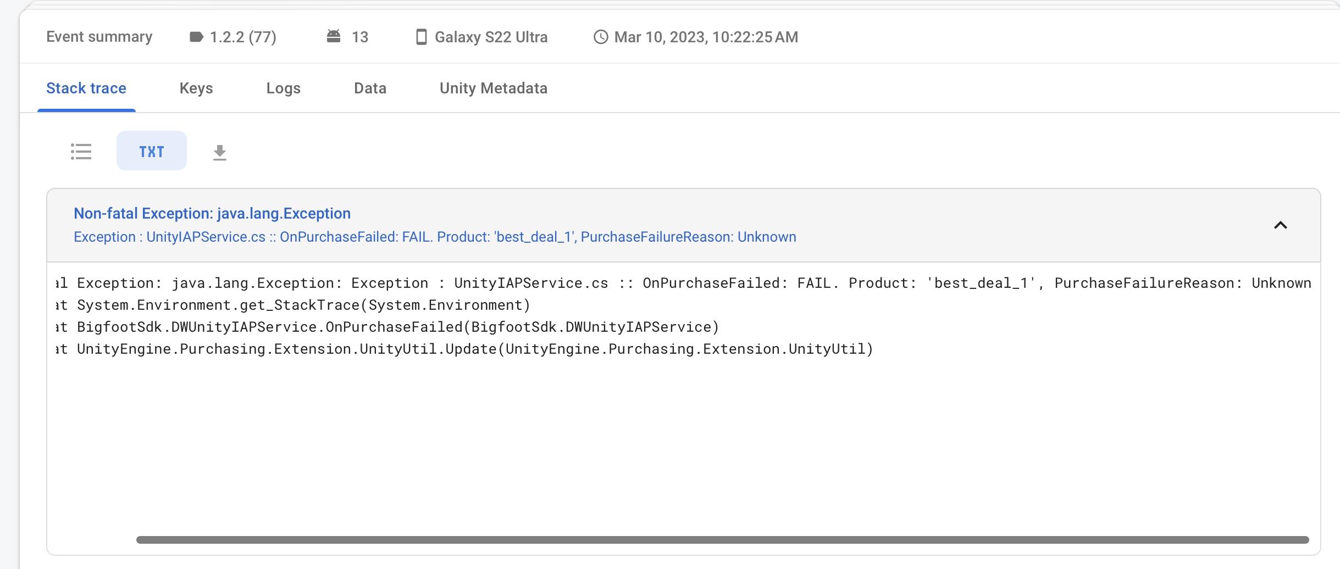Image resolution: width=1340 pixels, height=569 pixels.
Task: Click the Galaxy S22 Ultra device icon
Action: [422, 37]
